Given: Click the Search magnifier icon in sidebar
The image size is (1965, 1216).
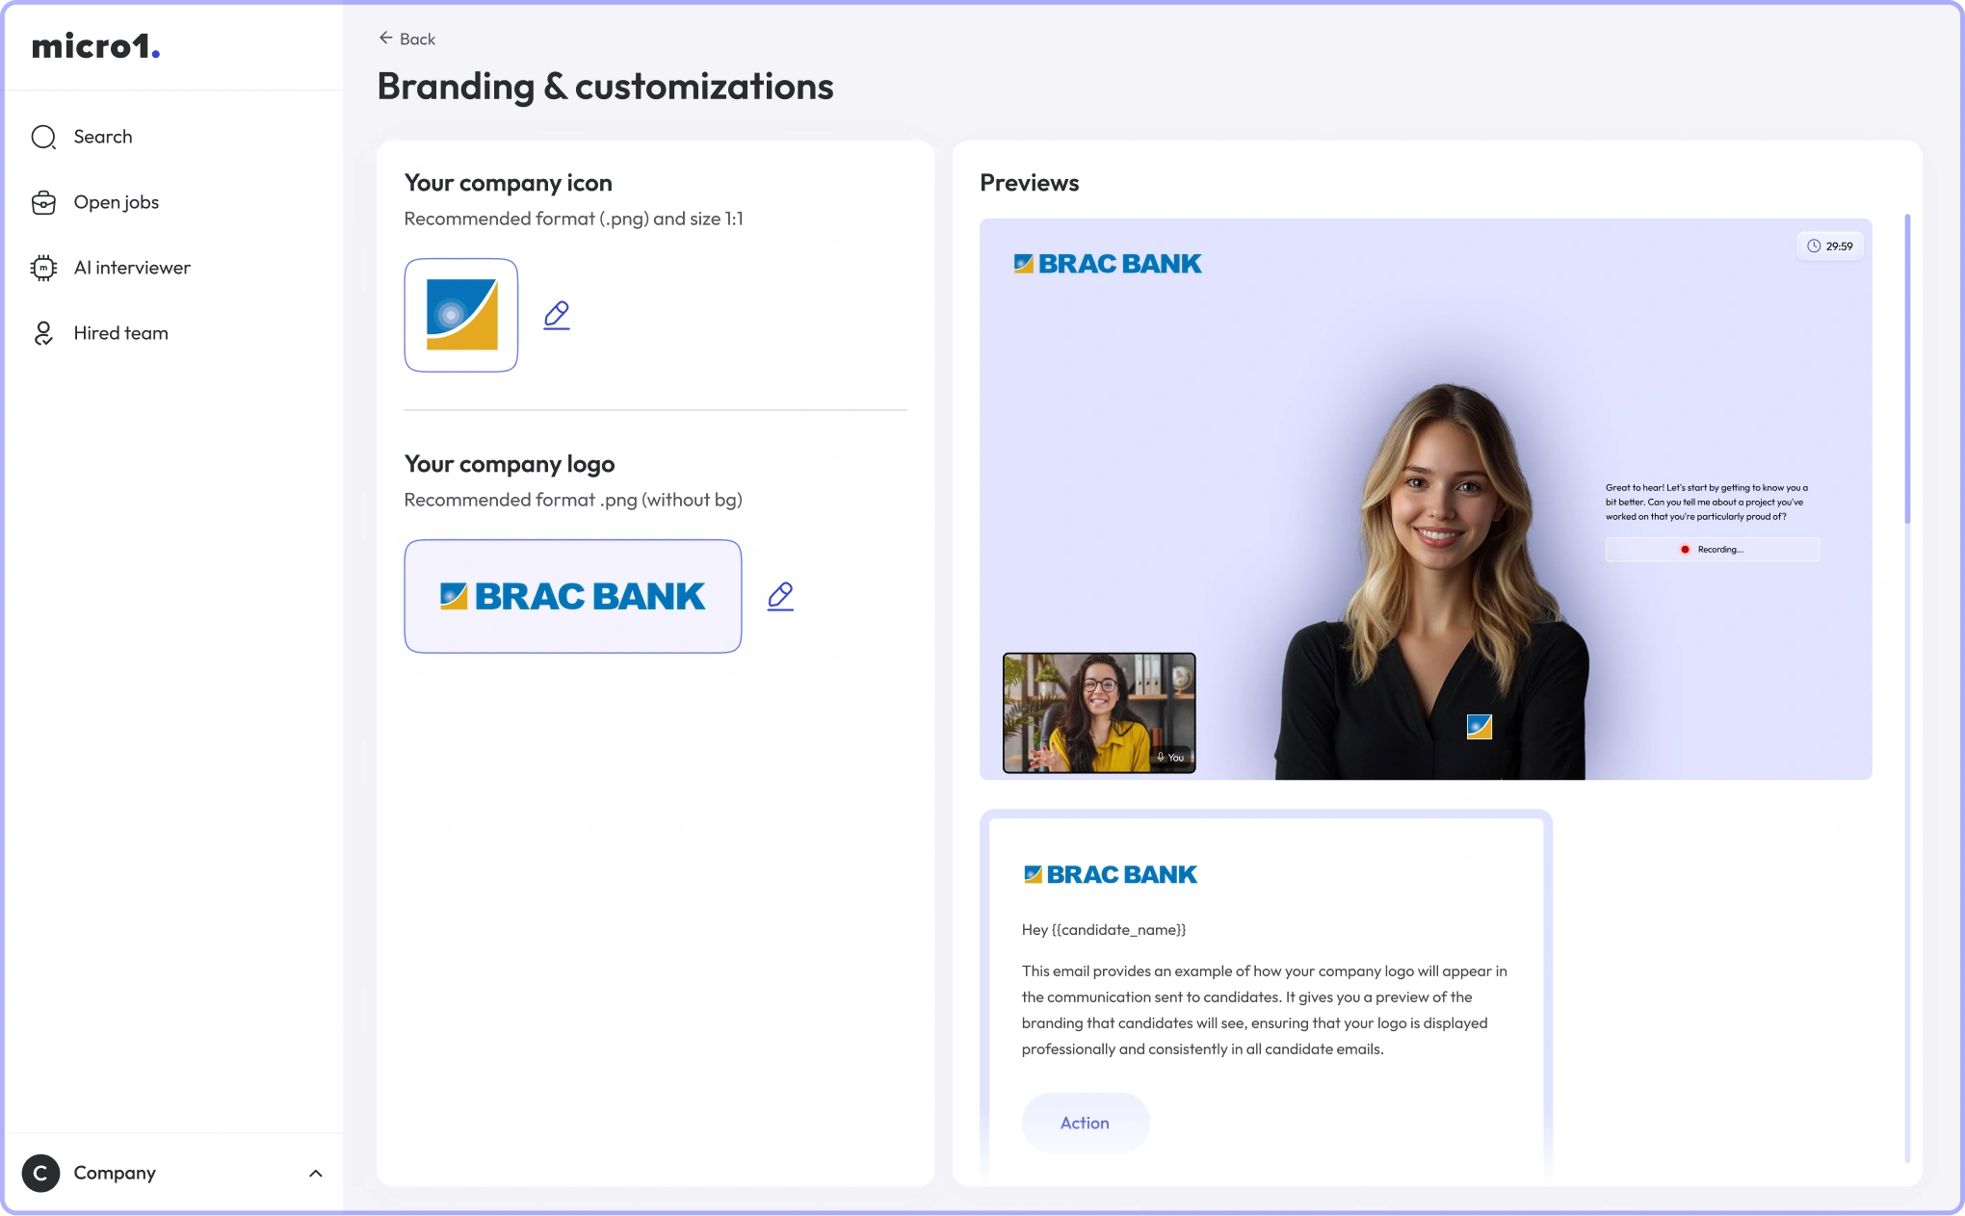Looking at the screenshot, I should 43,138.
